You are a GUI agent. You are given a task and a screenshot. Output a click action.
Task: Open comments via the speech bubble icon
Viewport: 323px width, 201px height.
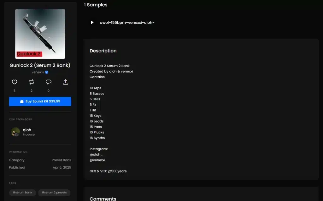click(x=48, y=82)
